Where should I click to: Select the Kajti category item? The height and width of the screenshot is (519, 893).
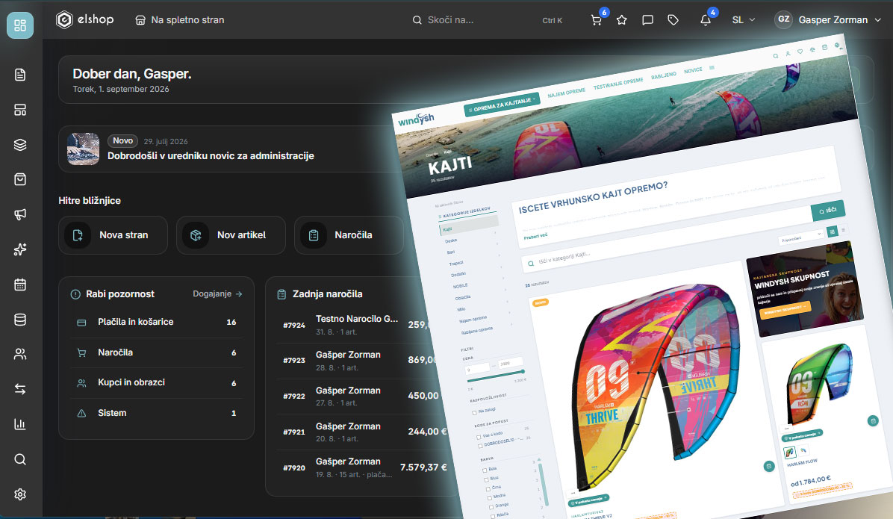(x=469, y=226)
